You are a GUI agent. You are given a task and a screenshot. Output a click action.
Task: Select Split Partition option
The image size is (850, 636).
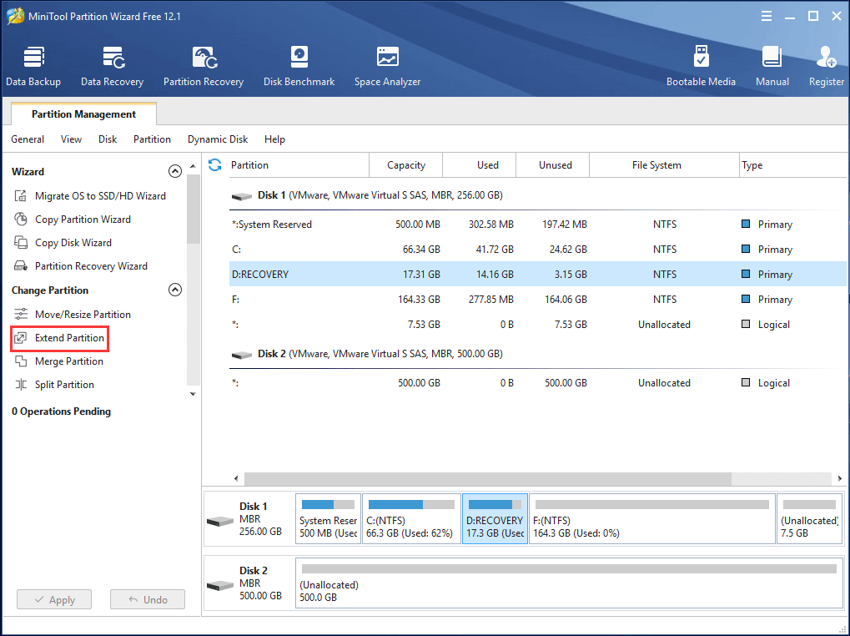[x=64, y=385]
